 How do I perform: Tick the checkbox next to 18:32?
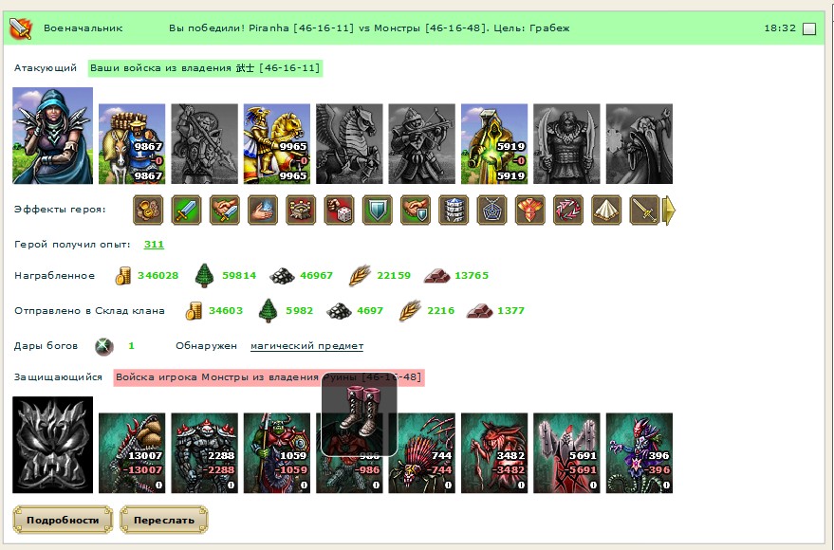(x=808, y=28)
